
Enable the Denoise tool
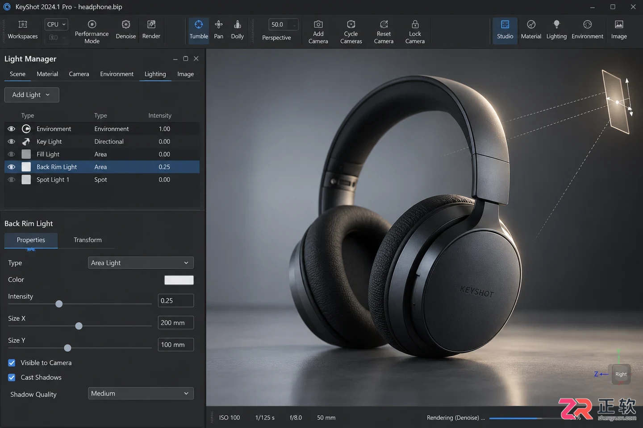pos(126,25)
